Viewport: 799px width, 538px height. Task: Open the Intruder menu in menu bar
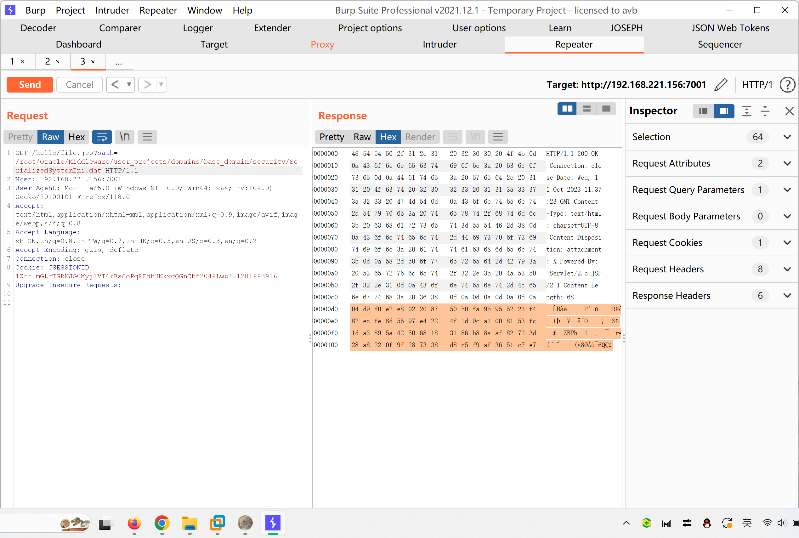[112, 10]
